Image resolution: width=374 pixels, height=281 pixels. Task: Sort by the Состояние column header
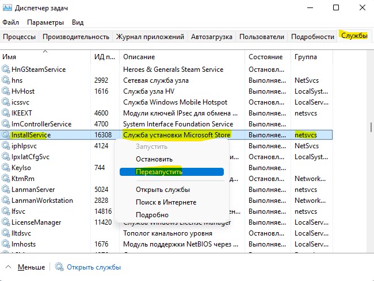268,57
